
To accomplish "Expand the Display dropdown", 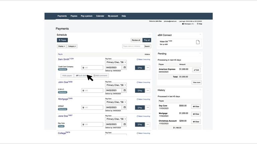I will coord(62,46).
